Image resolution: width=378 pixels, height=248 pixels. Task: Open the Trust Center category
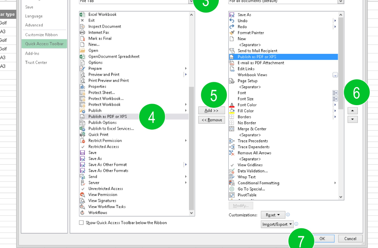tap(44, 63)
